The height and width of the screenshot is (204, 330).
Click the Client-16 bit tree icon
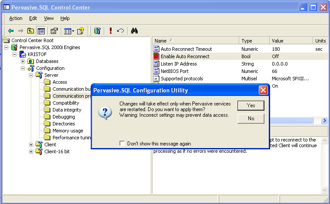pos(39,151)
